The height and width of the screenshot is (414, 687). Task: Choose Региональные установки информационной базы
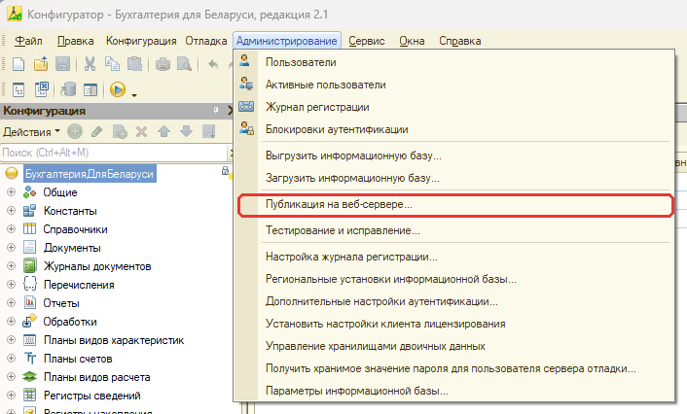453,279
